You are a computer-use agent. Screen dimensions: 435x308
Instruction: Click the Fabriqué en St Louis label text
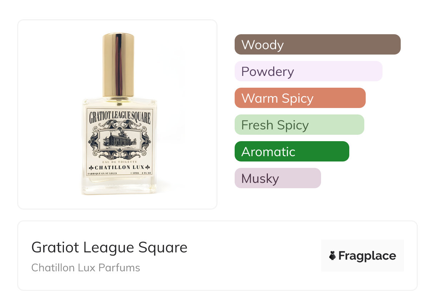point(102,173)
